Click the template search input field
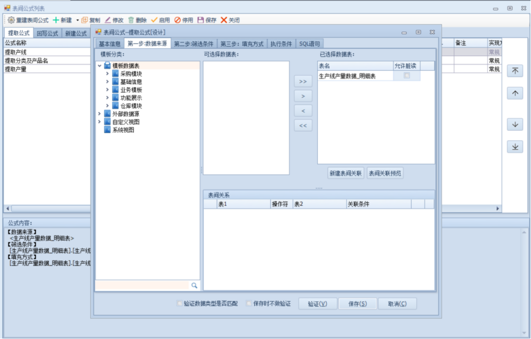 (x=142, y=285)
